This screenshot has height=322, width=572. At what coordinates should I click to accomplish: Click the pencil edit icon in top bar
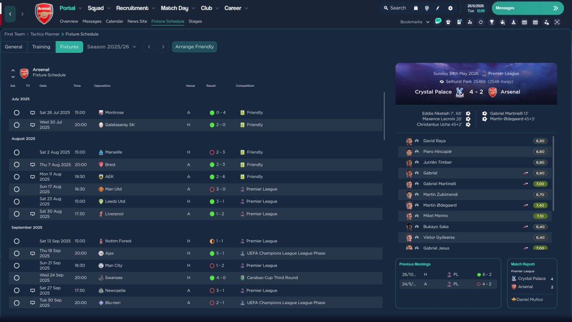click(438, 8)
